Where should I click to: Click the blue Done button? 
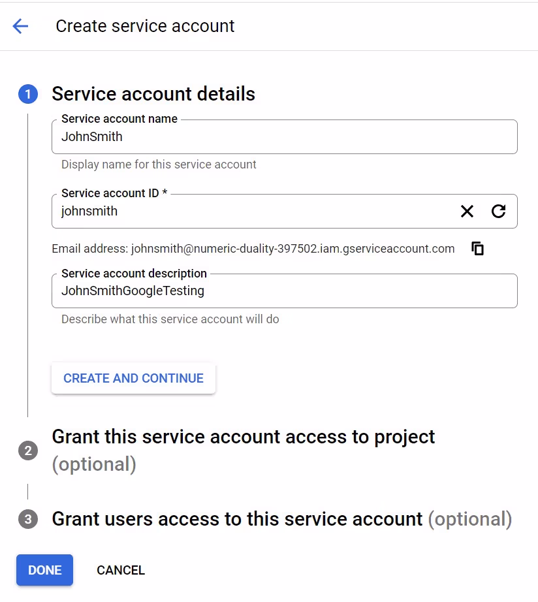[44, 570]
